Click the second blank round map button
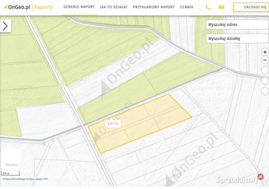The height and width of the screenshot is (189, 269). click(265, 81)
